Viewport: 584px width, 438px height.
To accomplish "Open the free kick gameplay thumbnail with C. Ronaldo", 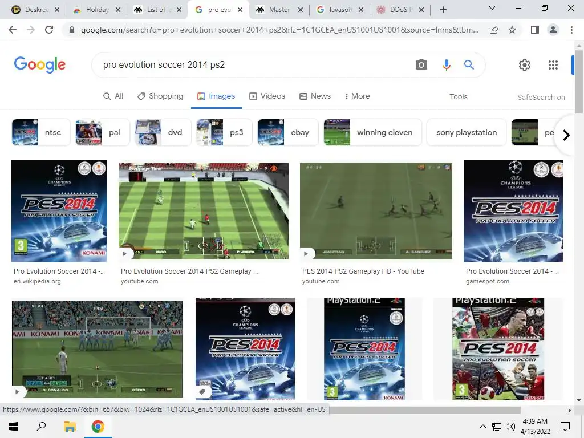I will 97,350.
